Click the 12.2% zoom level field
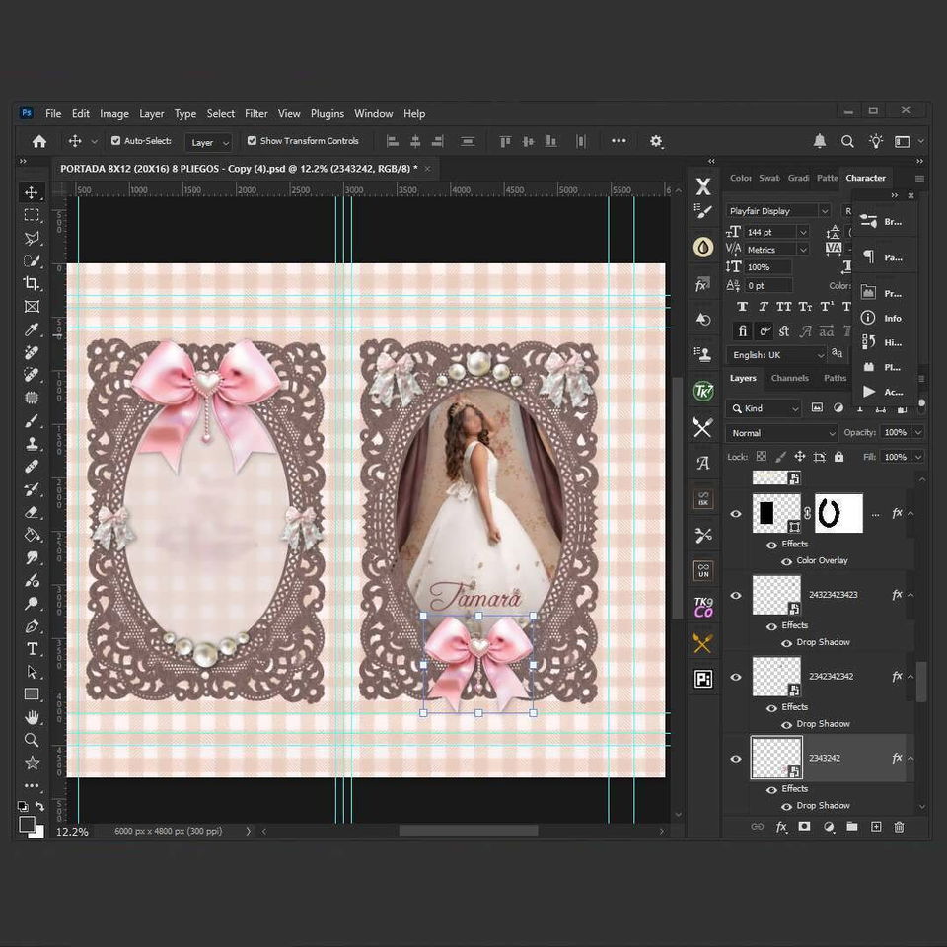Image resolution: width=947 pixels, height=947 pixels. [72, 832]
